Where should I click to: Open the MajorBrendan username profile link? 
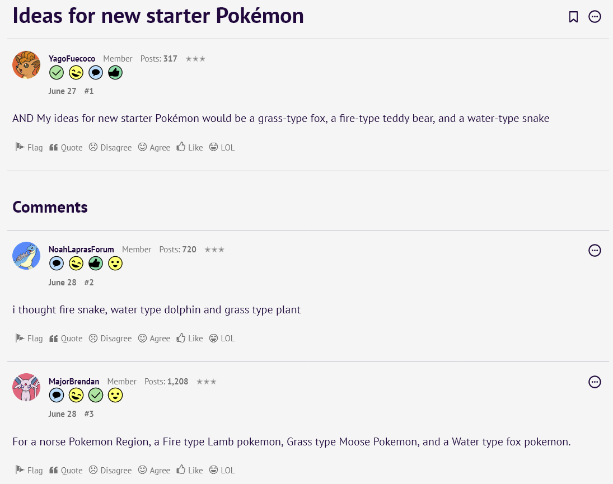tap(74, 382)
